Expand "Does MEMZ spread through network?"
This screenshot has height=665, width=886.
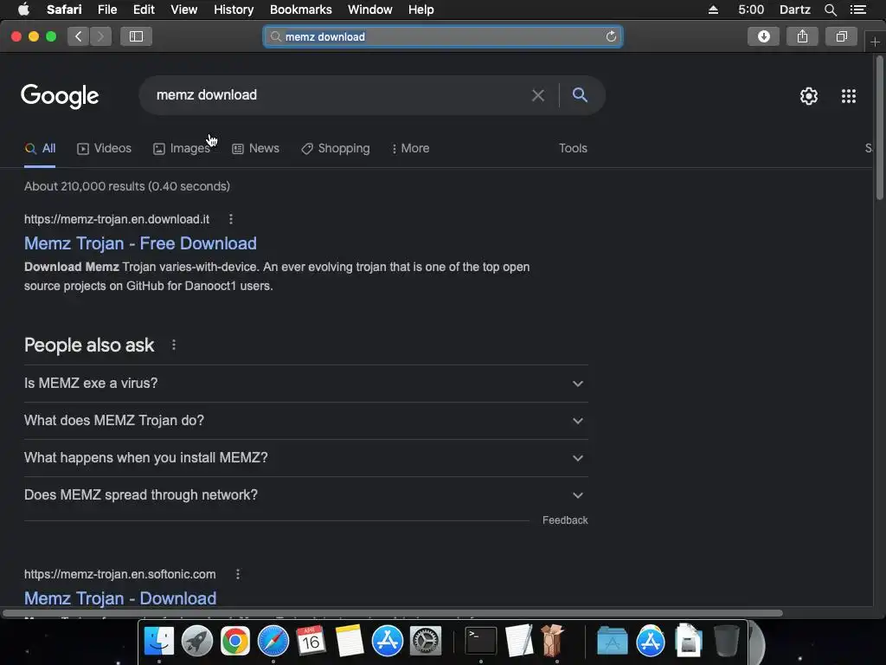click(305, 495)
